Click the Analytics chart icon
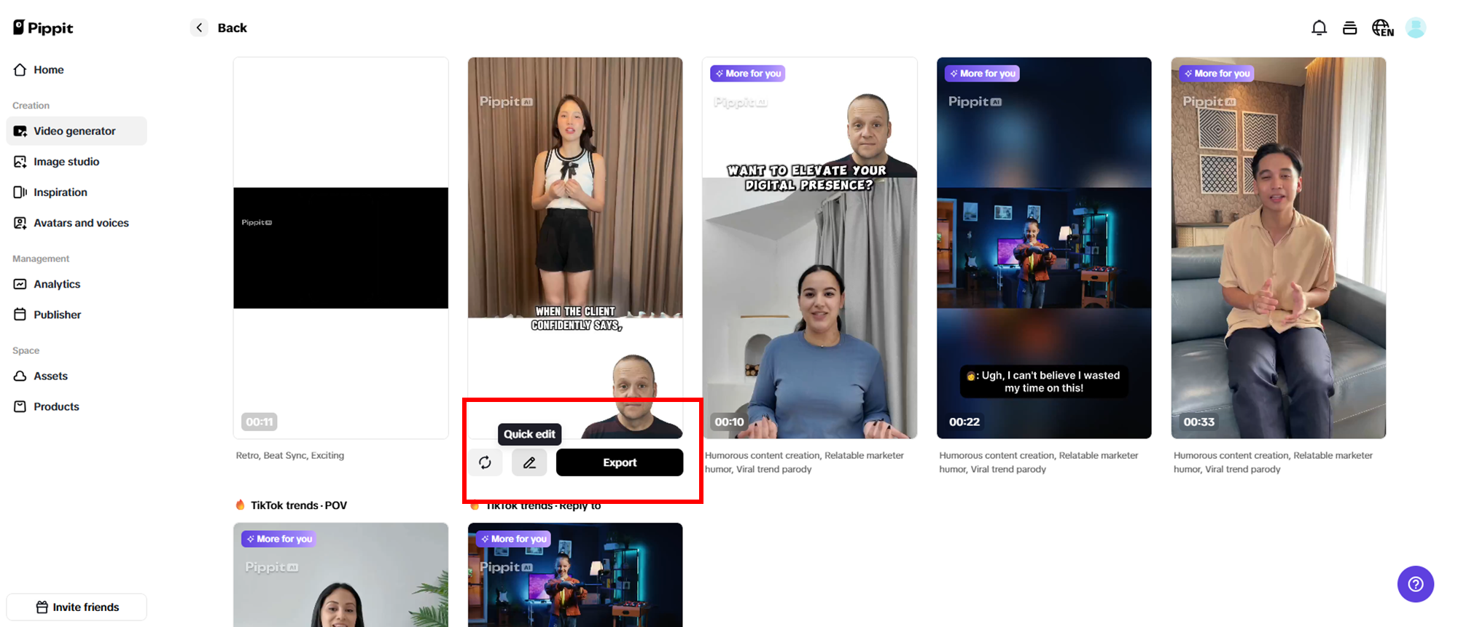This screenshot has width=1458, height=627. tap(20, 284)
